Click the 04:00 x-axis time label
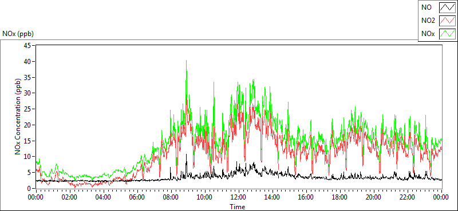458x211 pixels. point(104,197)
